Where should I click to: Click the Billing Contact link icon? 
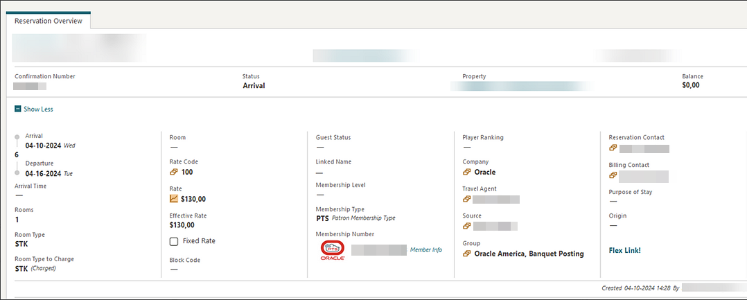coord(613,175)
